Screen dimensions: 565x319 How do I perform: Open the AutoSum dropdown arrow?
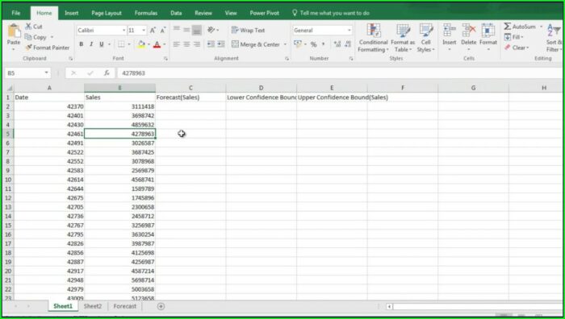(x=541, y=27)
